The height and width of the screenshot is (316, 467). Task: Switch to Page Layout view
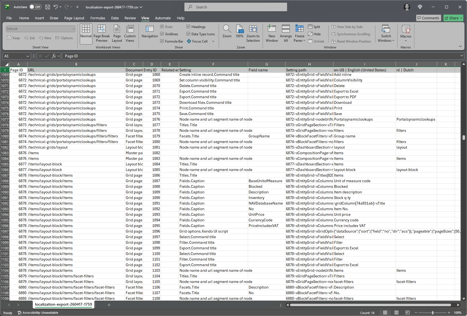pyautogui.click(x=117, y=33)
